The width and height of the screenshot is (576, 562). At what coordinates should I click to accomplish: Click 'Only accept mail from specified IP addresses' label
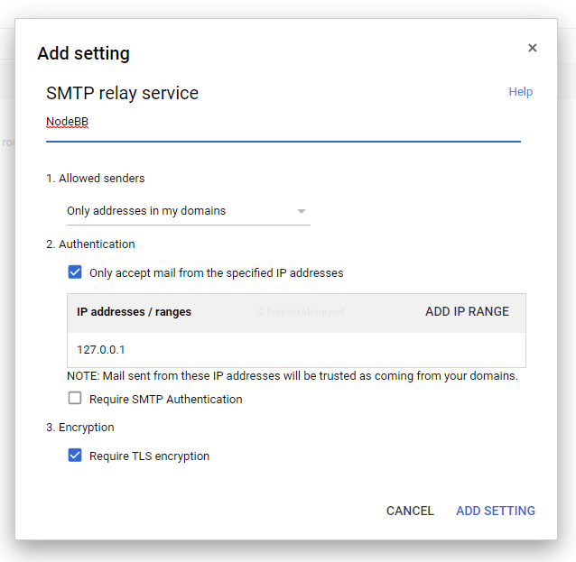point(217,273)
